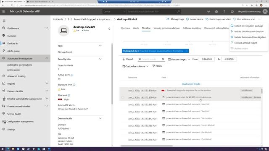
Task: Expand the Partners & APIs chevron
Action: (x=47, y=91)
